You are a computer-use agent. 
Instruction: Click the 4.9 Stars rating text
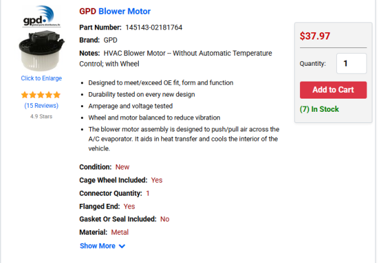point(41,116)
